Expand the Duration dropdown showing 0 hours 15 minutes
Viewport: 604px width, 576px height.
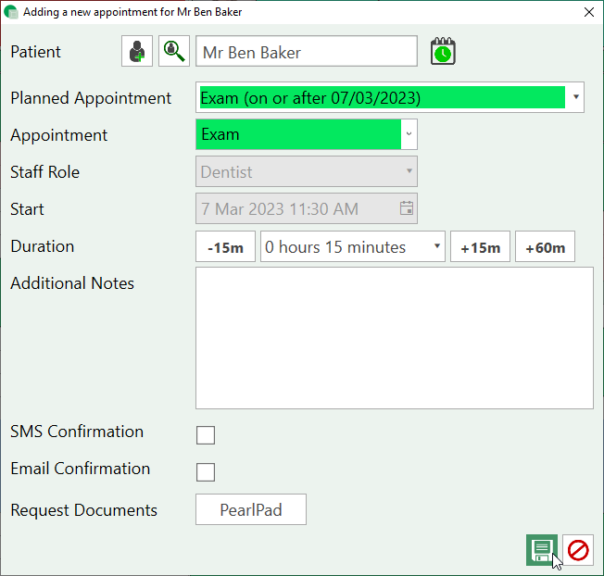[436, 247]
